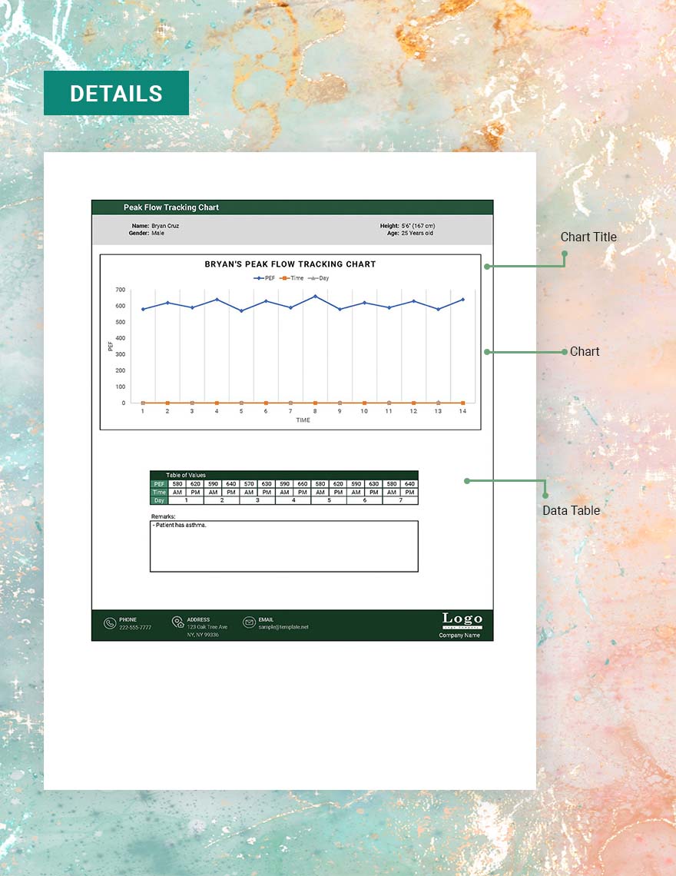Viewport: 676px width, 876px height.
Task: Click the address location icon in the footer
Action: coord(177,622)
